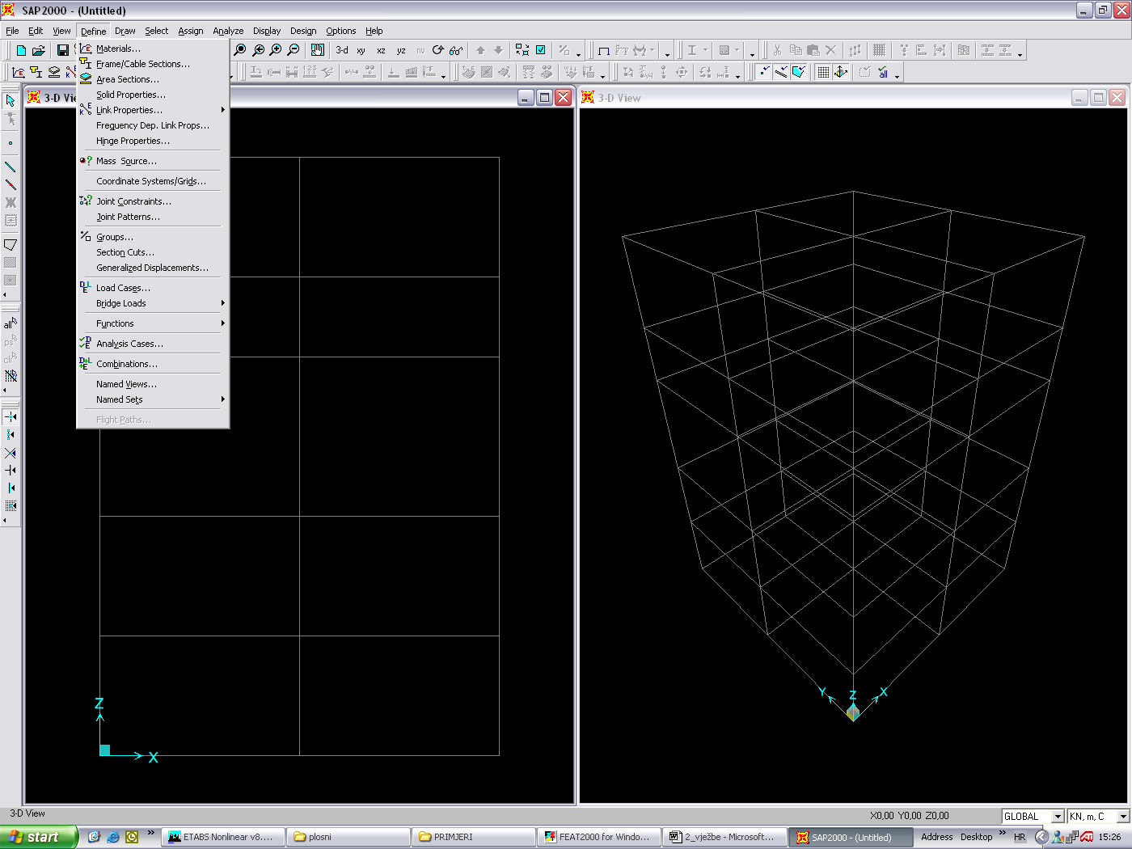This screenshot has width=1132, height=849.
Task: Choose Analysis Cases... menu entry
Action: pos(153,344)
